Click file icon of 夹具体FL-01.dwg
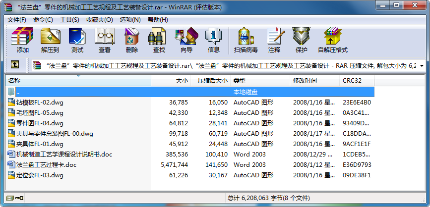The width and height of the screenshot is (430, 207). [x=11, y=144]
